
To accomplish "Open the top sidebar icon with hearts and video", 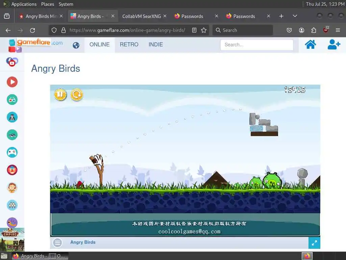I will pyautogui.click(x=12, y=62).
